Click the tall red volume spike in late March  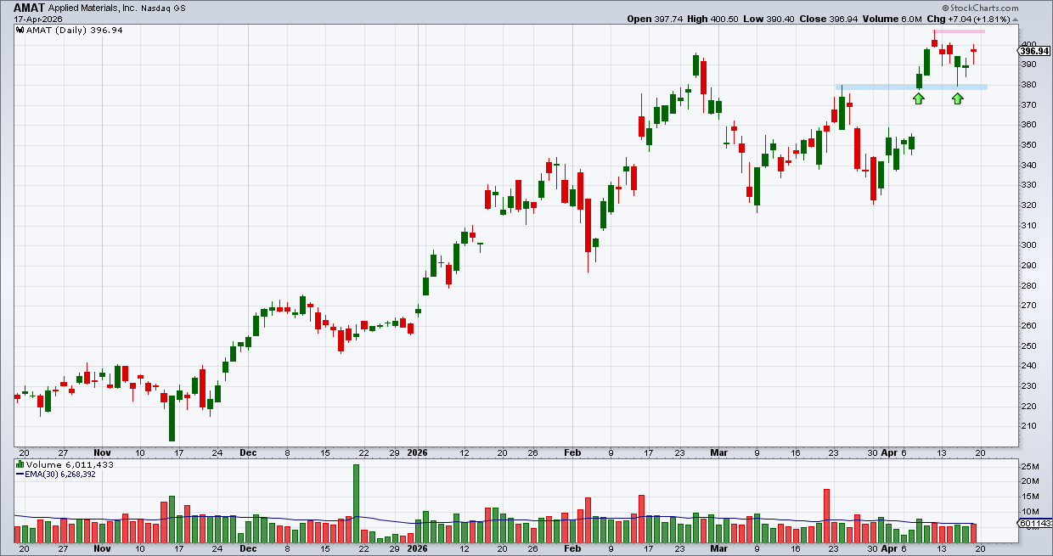825,516
